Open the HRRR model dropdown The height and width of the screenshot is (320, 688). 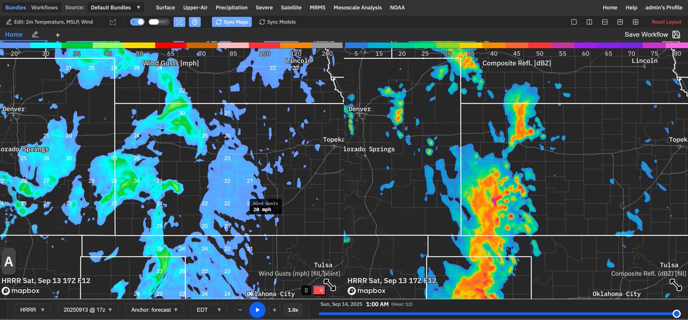click(33, 310)
